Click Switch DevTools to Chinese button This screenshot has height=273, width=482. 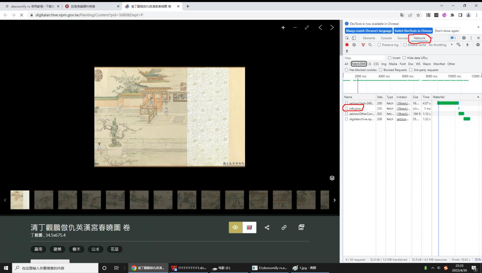tap(413, 31)
